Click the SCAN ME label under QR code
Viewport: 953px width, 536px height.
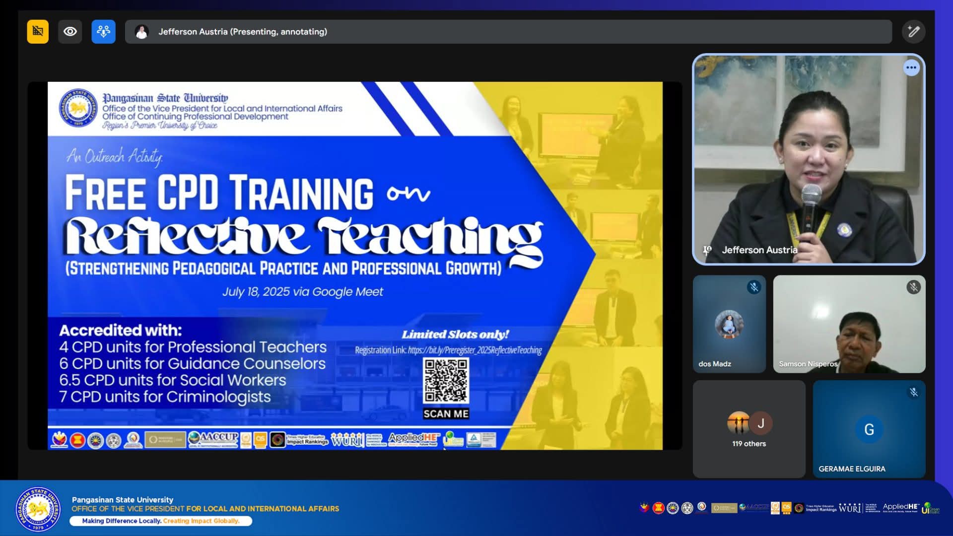pos(446,414)
